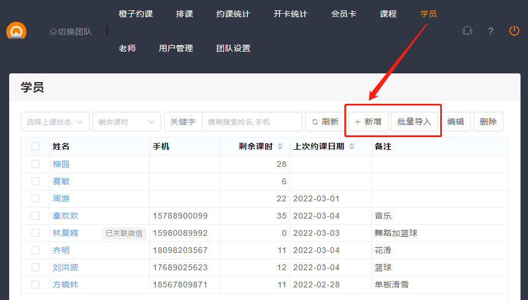
Task: Go to the 会员卡 tab
Action: pos(344,14)
